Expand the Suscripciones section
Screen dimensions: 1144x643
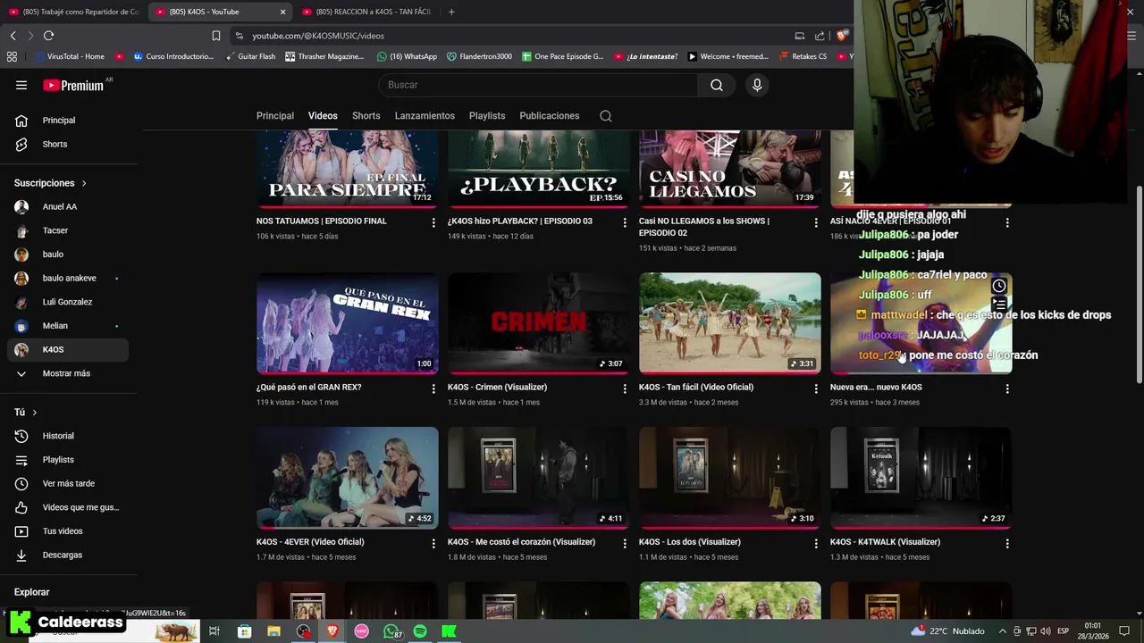[x=50, y=183]
